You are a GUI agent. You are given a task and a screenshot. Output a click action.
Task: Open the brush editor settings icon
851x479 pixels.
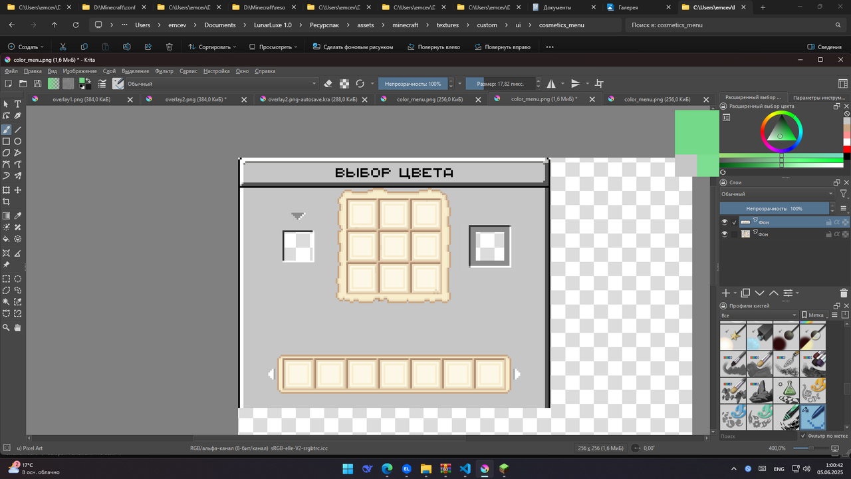[x=102, y=84]
